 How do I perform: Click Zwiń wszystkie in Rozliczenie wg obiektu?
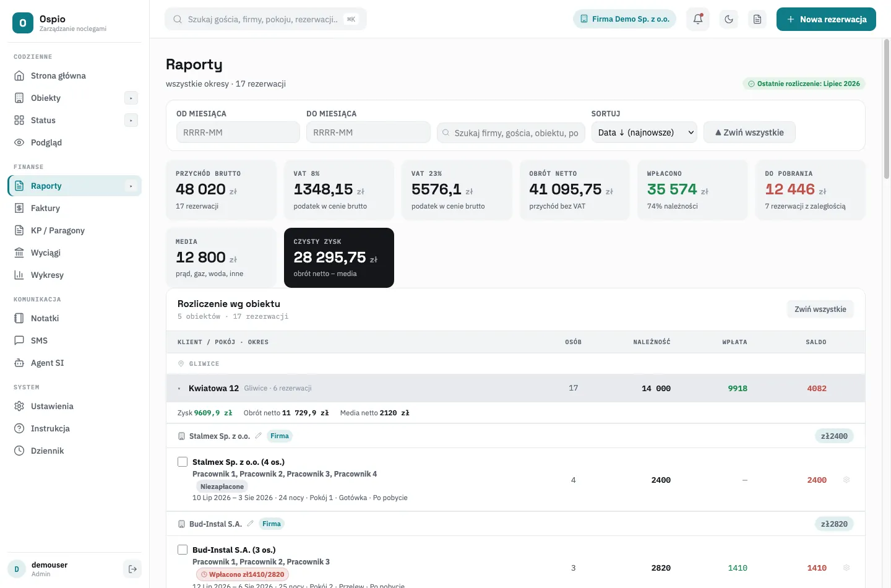(820, 309)
